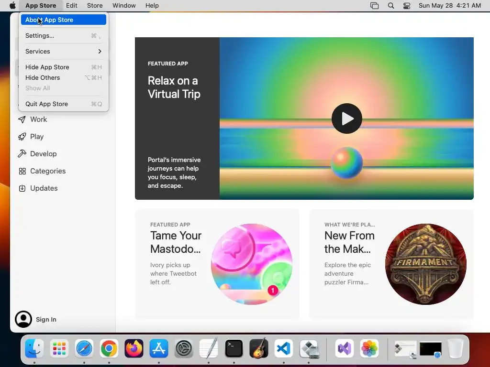The image size is (490, 367).
Task: Quit App Store from menu
Action: click(x=64, y=104)
